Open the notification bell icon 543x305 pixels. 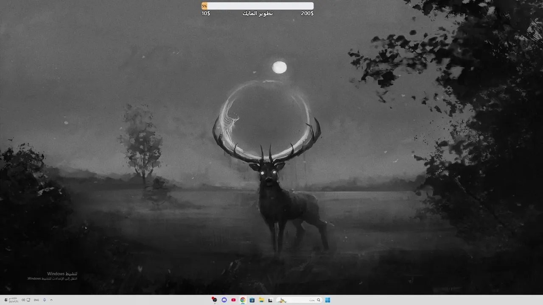tap(5, 300)
